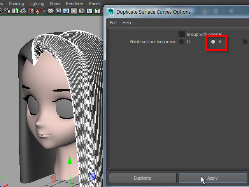Screen dimensions: 249x187
Task: Click the paint brush toolbar icon
Action: (x=38, y=11)
